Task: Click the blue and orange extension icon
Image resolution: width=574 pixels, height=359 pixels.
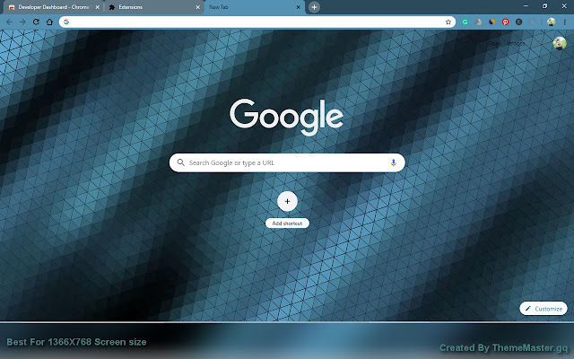Action: [x=492, y=22]
